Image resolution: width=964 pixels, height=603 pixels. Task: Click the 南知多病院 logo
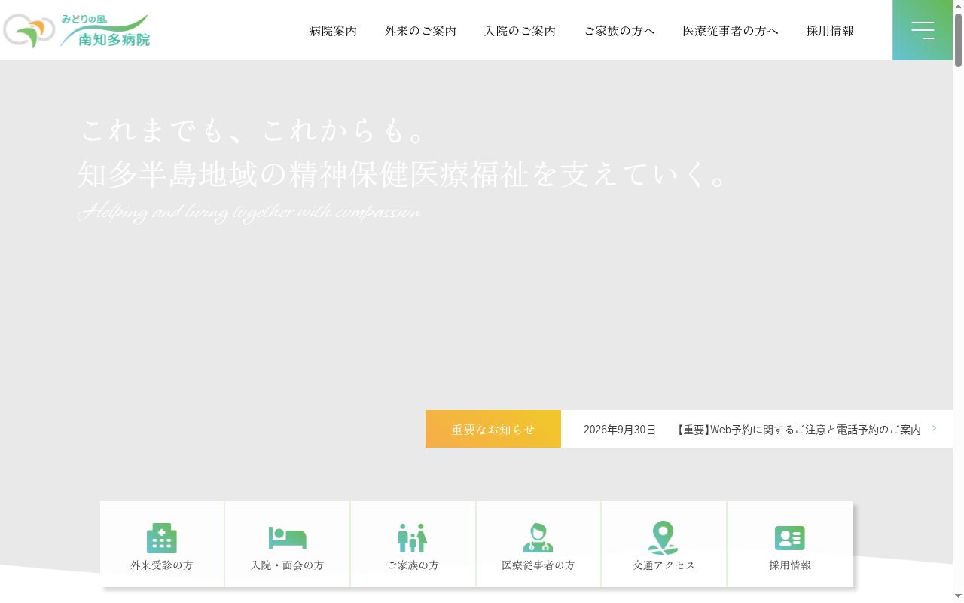(x=77, y=31)
